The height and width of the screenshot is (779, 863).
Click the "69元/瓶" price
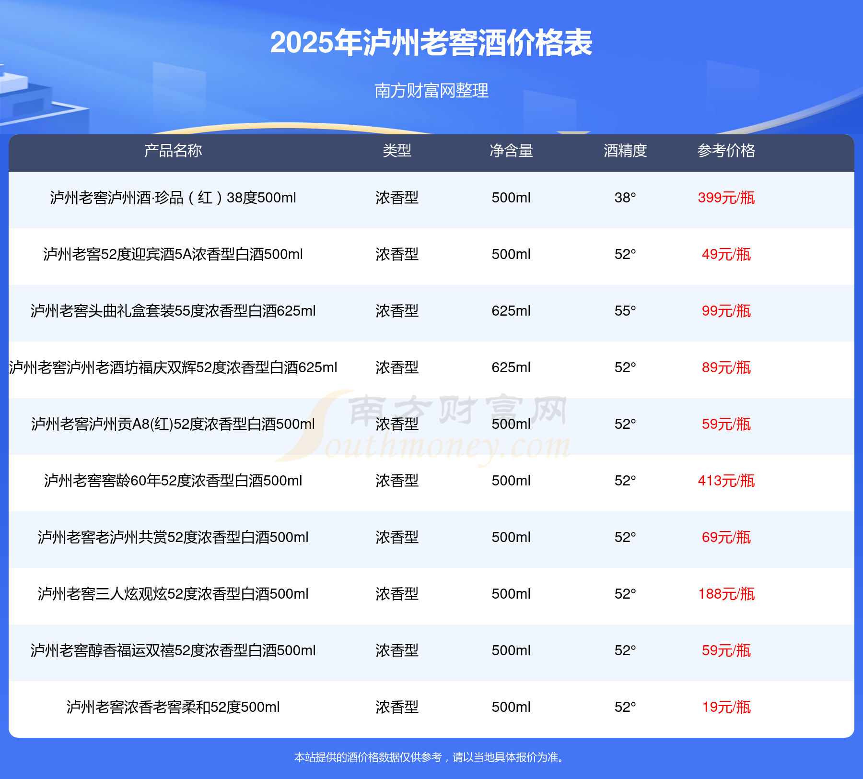coord(726,537)
